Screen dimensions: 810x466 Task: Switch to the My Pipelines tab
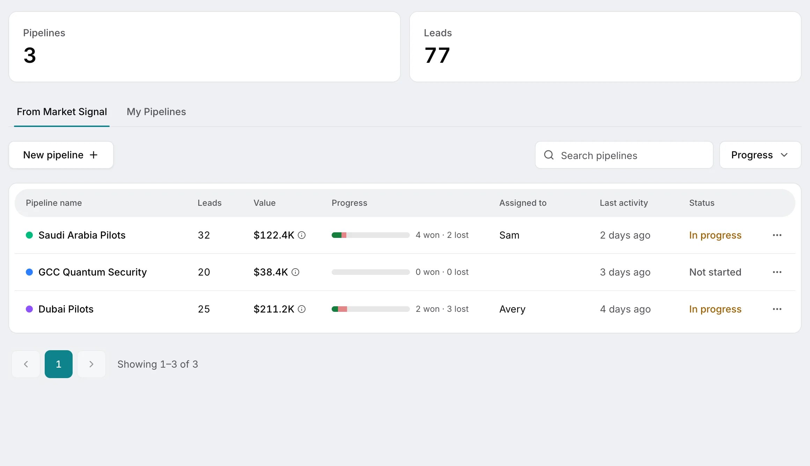[x=156, y=112]
